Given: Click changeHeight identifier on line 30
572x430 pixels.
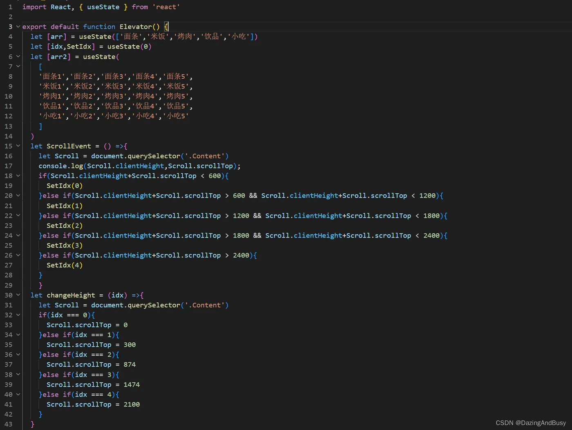Looking at the screenshot, I should pos(71,295).
